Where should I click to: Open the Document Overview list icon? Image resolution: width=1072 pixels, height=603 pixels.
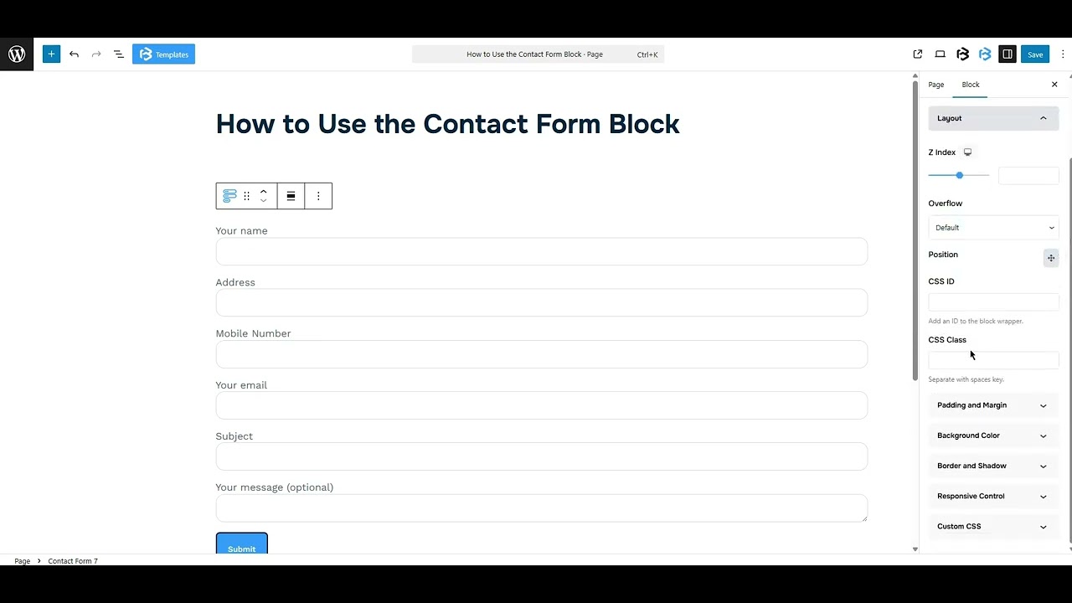(118, 54)
